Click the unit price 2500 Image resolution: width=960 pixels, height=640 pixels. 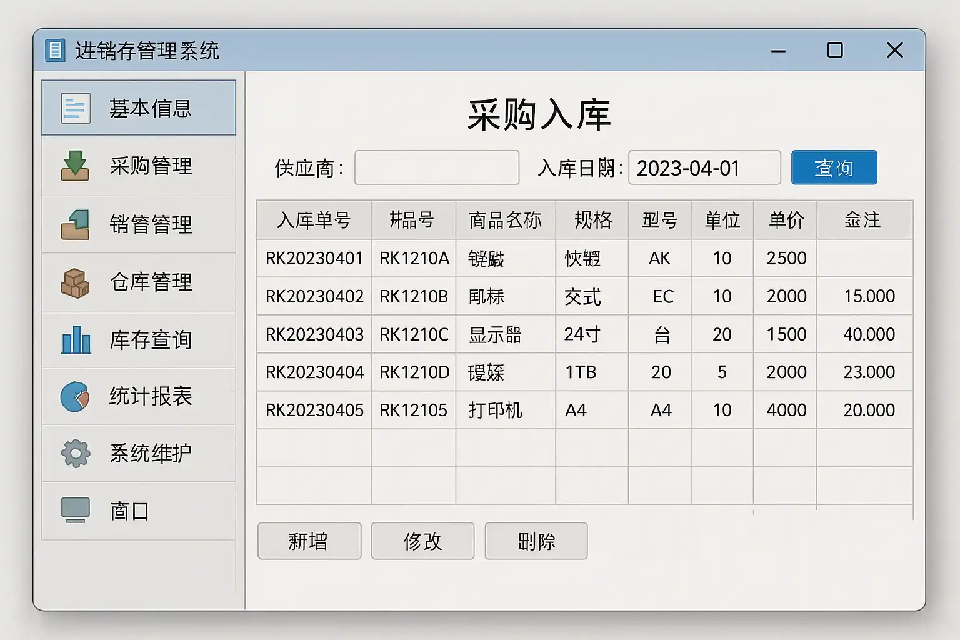coord(786,258)
